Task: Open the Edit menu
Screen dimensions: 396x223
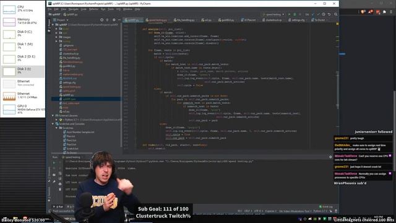Action: (x=56, y=9)
